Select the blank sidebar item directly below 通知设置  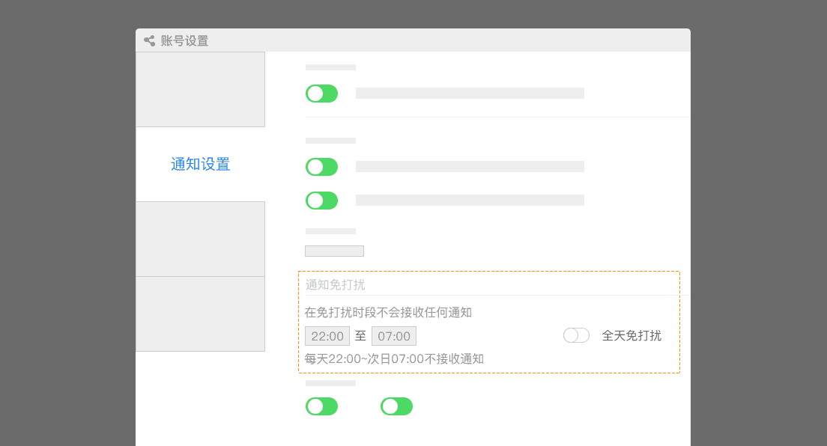pyautogui.click(x=201, y=239)
